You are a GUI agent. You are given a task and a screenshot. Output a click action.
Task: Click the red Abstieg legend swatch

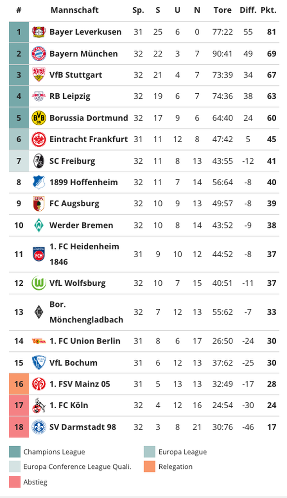[x=15, y=482]
